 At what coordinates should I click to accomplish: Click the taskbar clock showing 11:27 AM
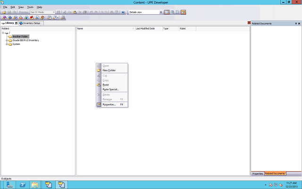(292, 185)
